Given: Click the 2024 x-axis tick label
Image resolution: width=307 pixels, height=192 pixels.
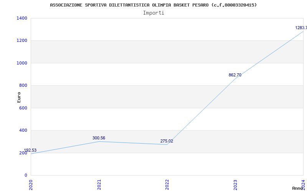Looking at the screenshot, I should 303,184.
